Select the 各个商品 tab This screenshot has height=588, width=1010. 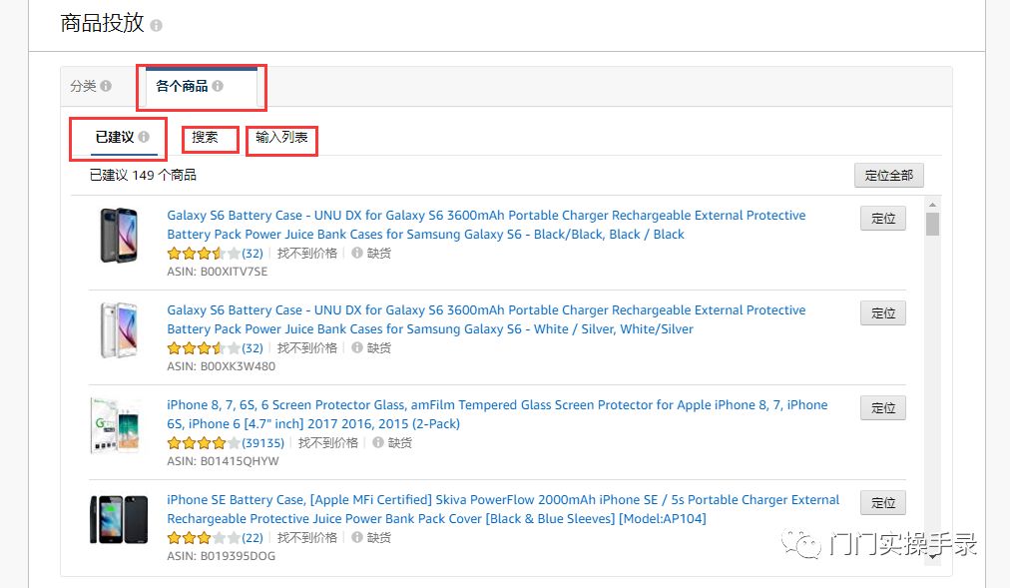pyautogui.click(x=183, y=87)
